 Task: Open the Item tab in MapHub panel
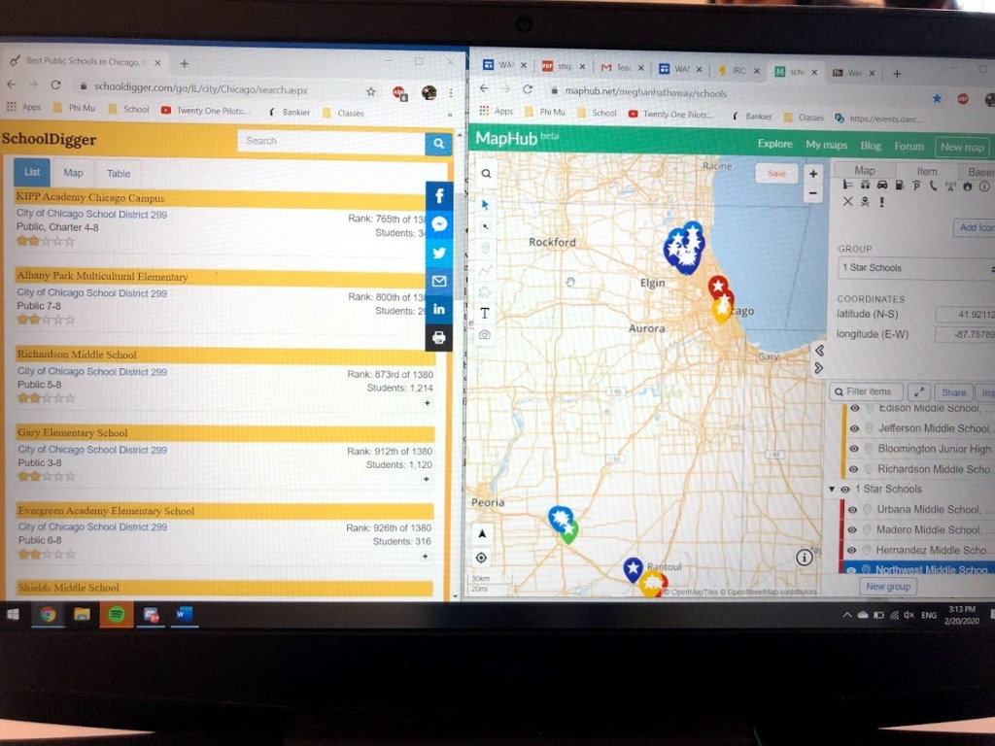[x=927, y=171]
